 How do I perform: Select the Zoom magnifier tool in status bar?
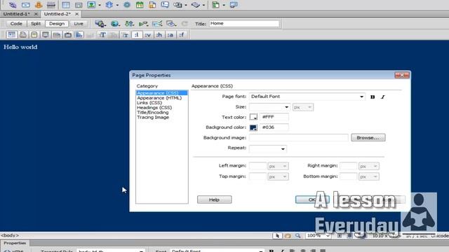(x=297, y=236)
